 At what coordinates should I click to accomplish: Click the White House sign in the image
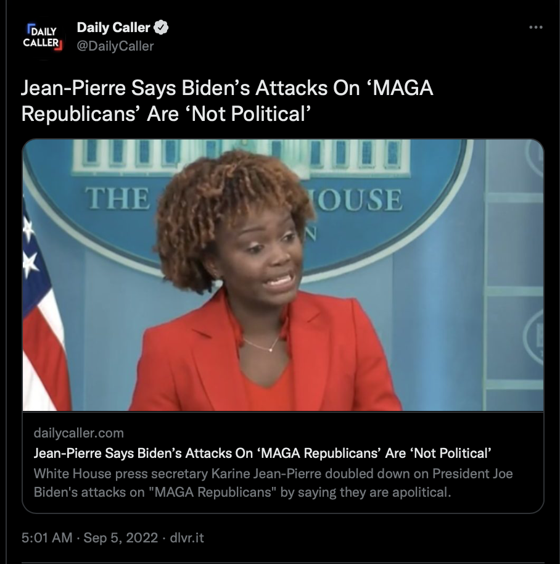click(x=244, y=199)
